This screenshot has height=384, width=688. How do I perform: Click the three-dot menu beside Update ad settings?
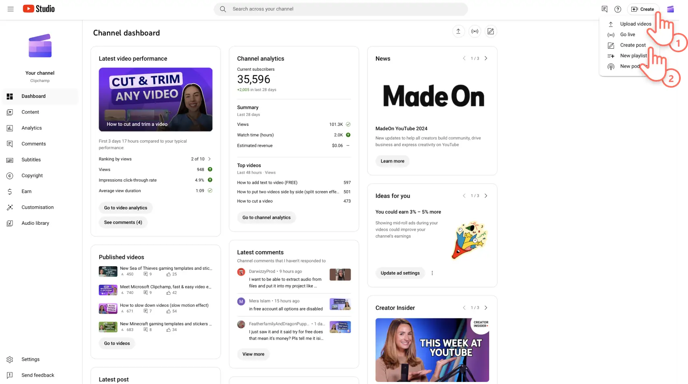click(x=432, y=273)
